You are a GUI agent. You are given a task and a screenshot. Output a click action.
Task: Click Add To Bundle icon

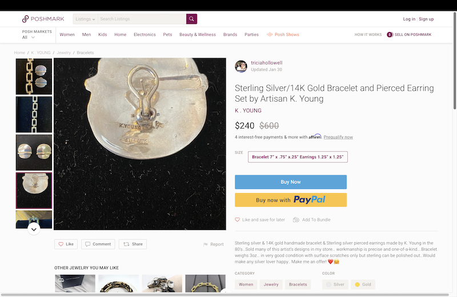point(296,219)
